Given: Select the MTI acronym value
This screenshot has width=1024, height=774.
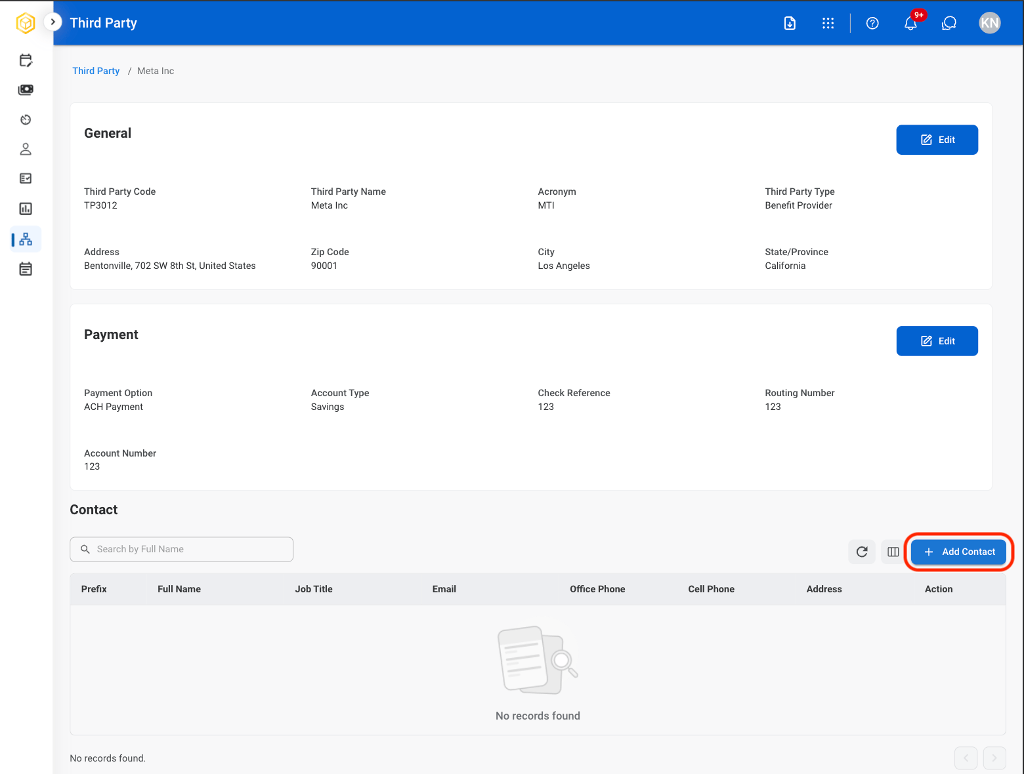Looking at the screenshot, I should (546, 205).
